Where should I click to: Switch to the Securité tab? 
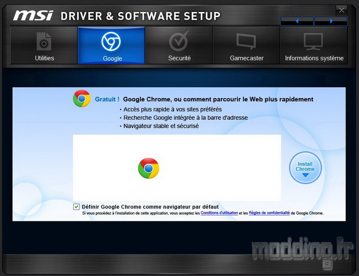click(x=179, y=45)
